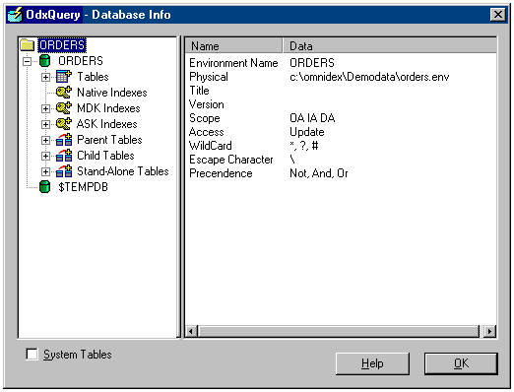514x392 pixels.
Task: Enable the System Tables checkbox
Action: click(x=32, y=355)
